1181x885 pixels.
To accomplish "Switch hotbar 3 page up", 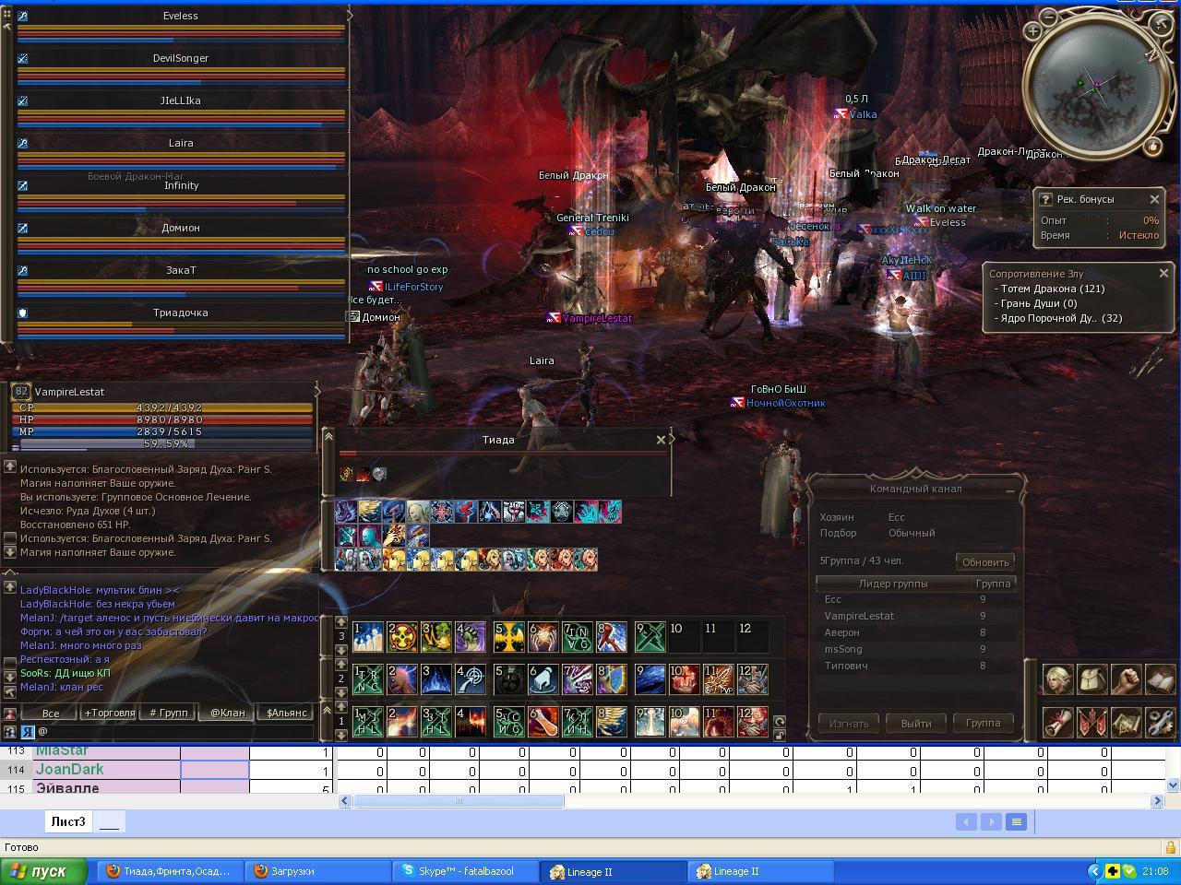I will [x=340, y=623].
